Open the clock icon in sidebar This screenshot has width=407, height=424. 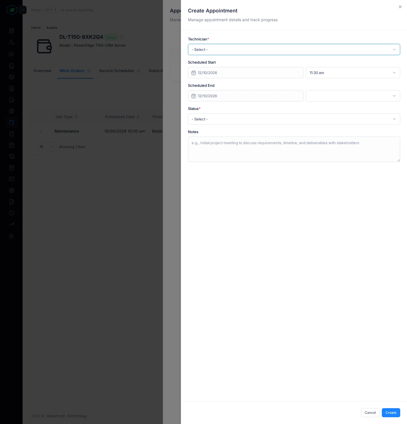coord(12,213)
